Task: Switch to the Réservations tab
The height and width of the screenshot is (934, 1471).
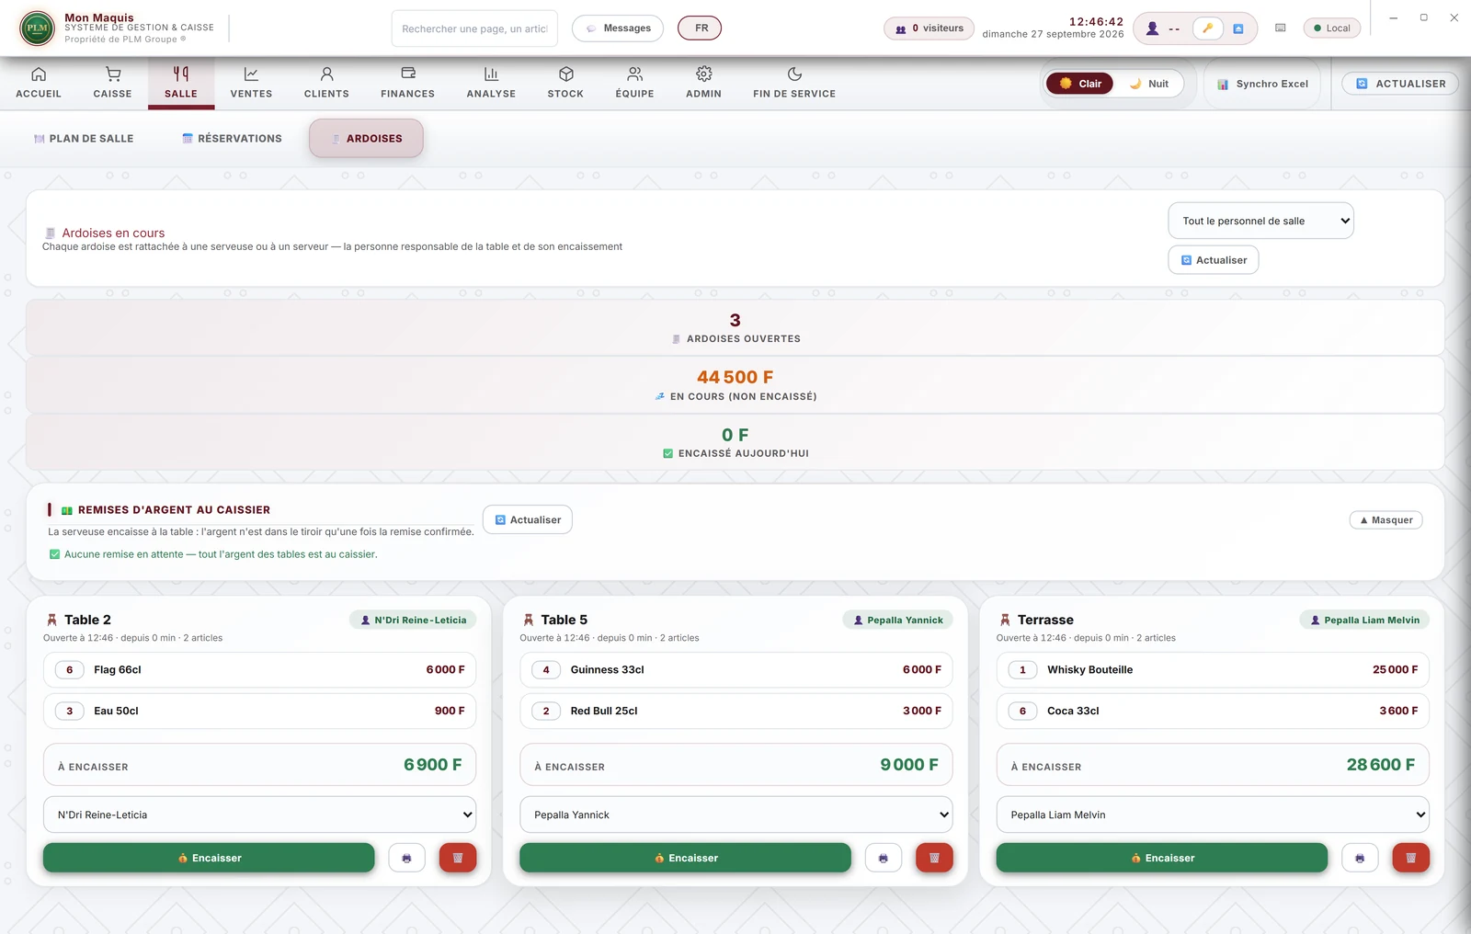Action: click(232, 139)
